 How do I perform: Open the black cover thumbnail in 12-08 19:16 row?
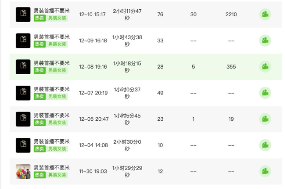[x=23, y=67]
